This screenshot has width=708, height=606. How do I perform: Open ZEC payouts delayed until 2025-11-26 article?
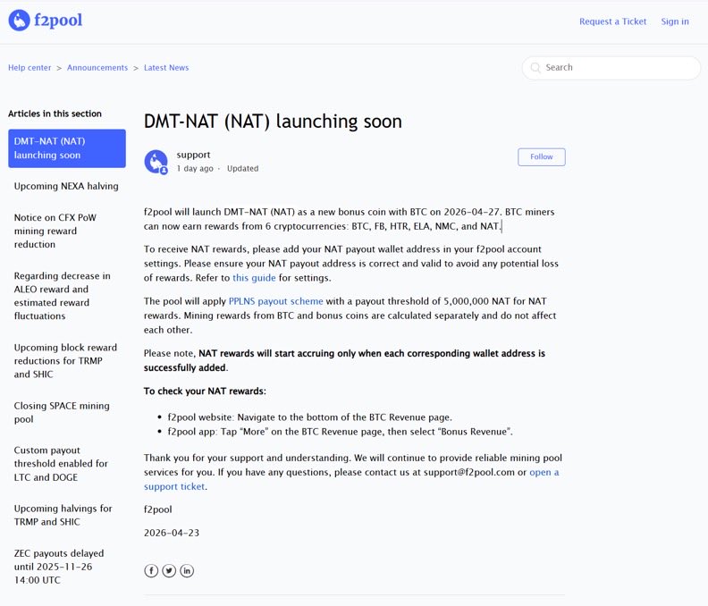pos(59,567)
